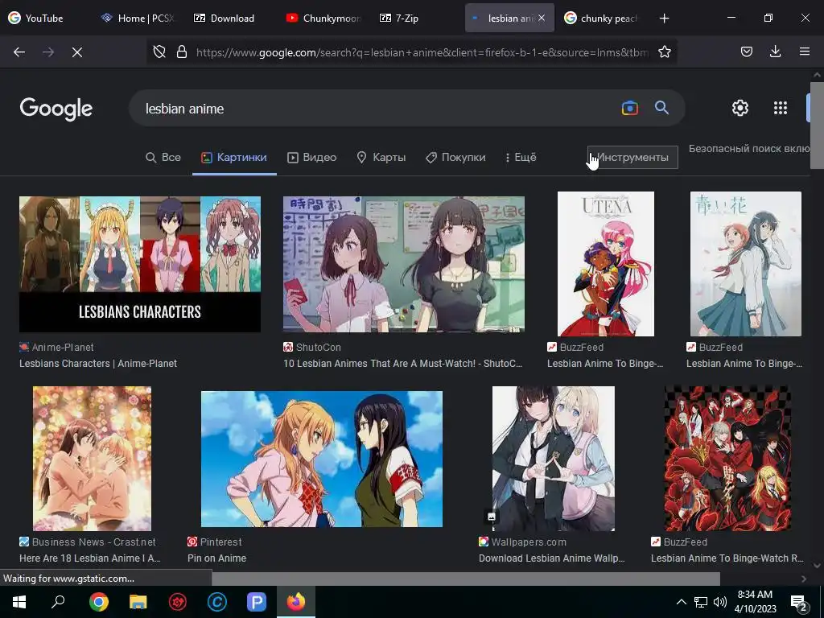Switch to the 7-Zip tab
Screen dimensions: 824x618
click(399, 19)
